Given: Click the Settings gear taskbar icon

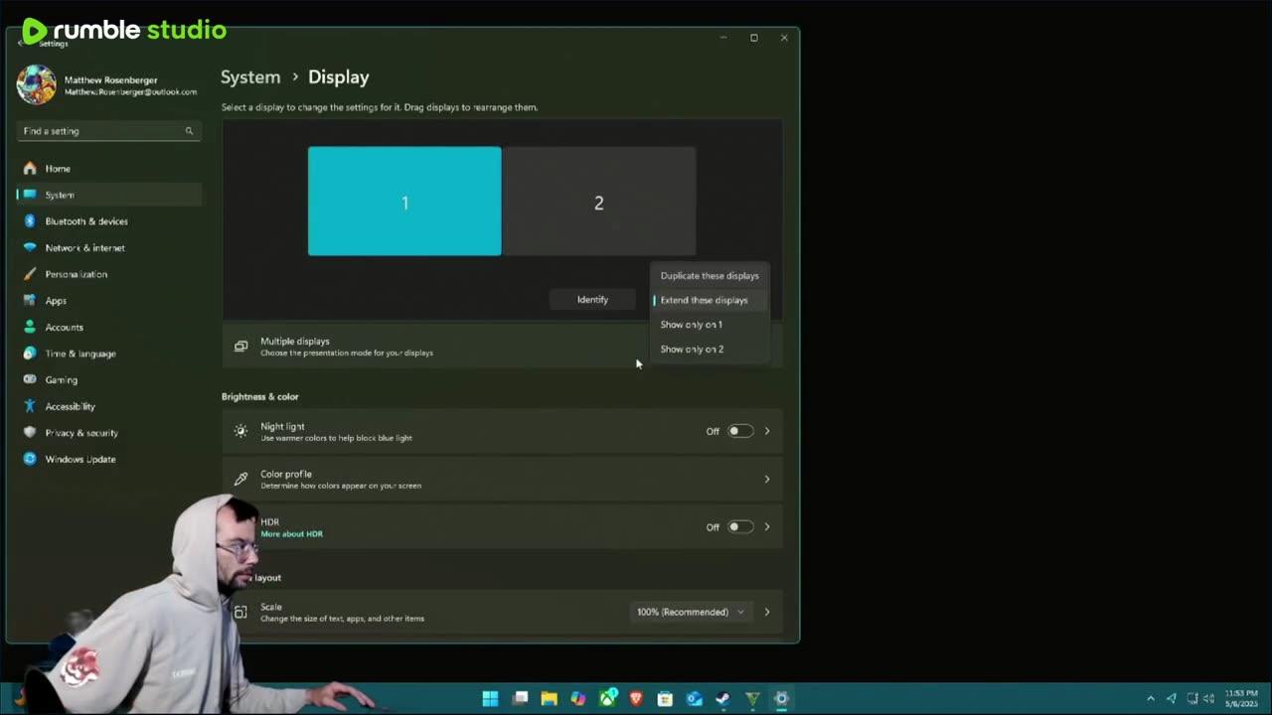Looking at the screenshot, I should (x=781, y=699).
